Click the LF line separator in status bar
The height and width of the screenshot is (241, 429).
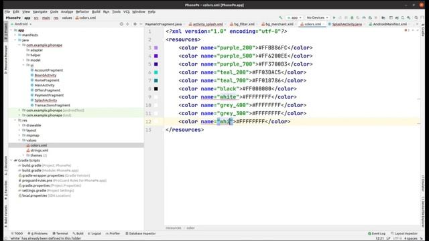(x=388, y=238)
